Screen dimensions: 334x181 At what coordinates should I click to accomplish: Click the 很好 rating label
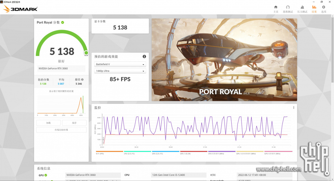point(61,61)
